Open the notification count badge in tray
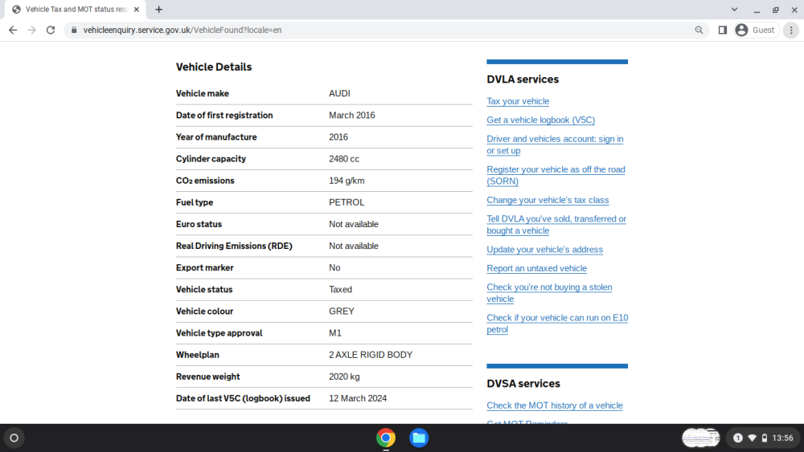The height and width of the screenshot is (452, 804). [738, 438]
